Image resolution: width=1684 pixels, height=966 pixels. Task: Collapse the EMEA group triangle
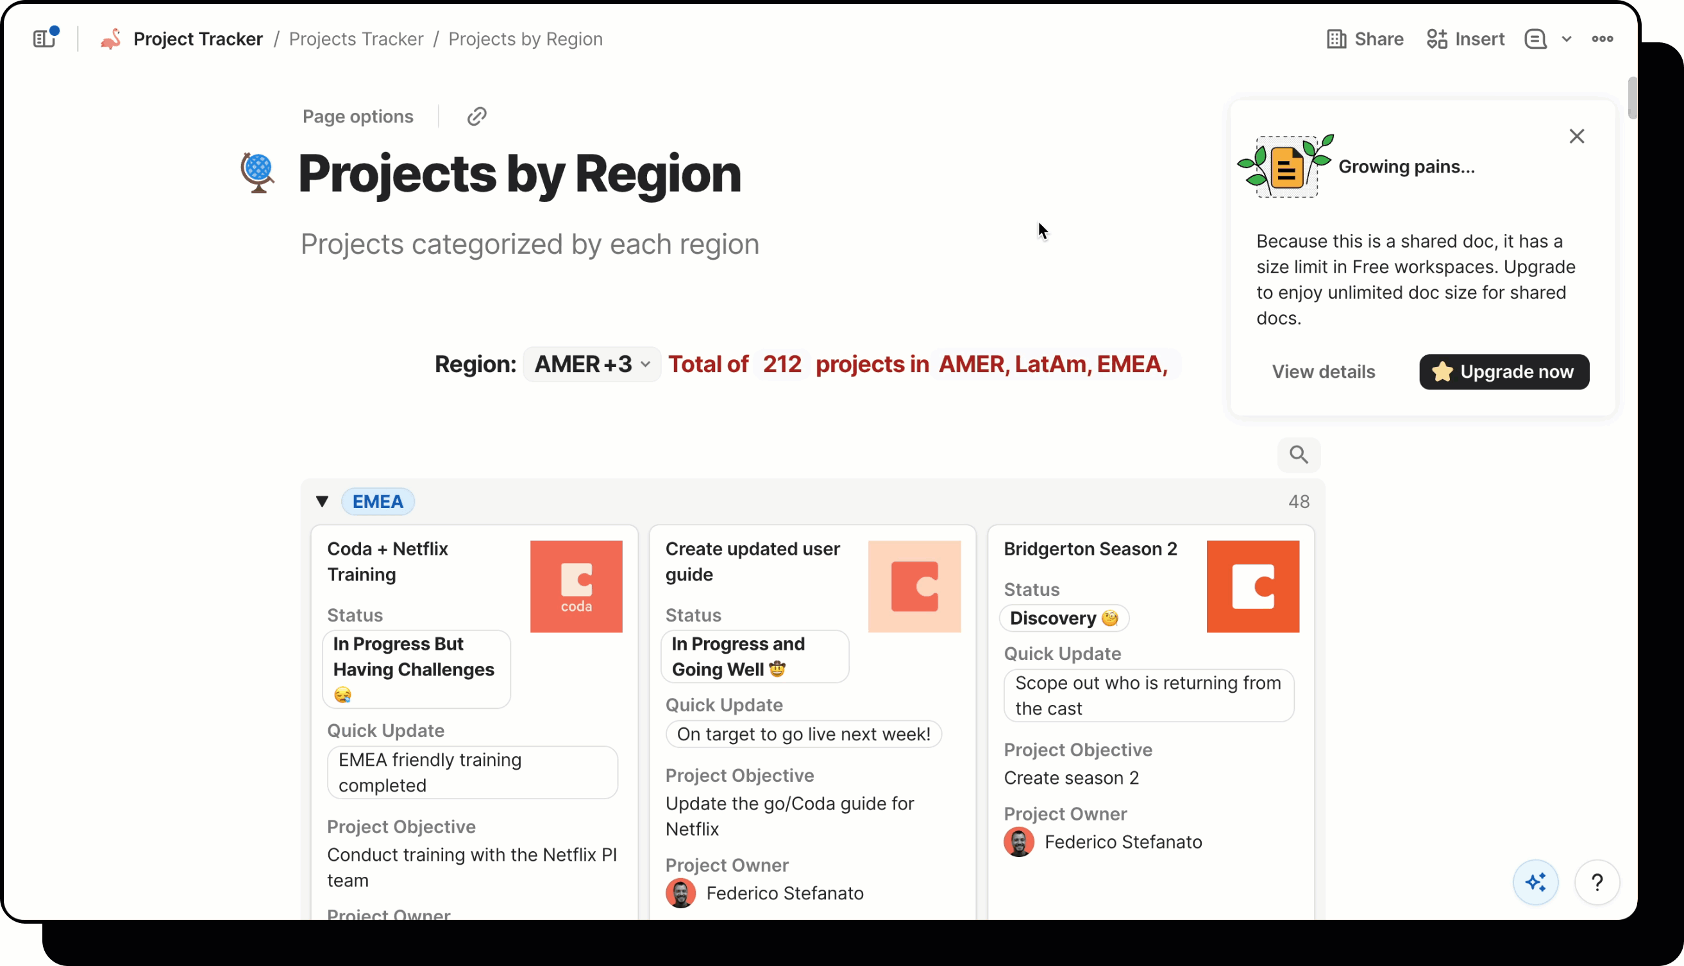pyautogui.click(x=323, y=501)
